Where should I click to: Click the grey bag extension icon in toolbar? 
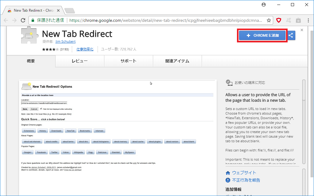[x=298, y=20]
